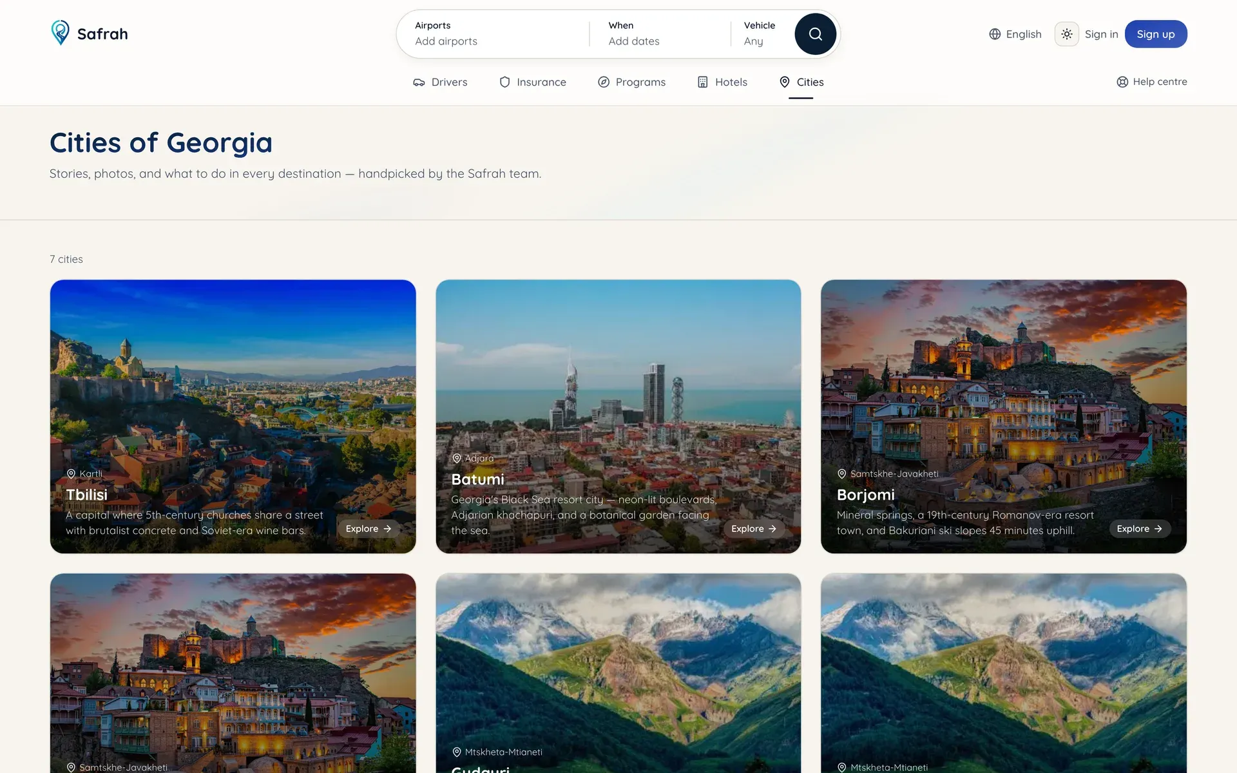
Task: Open the Drivers tab
Action: click(x=440, y=82)
